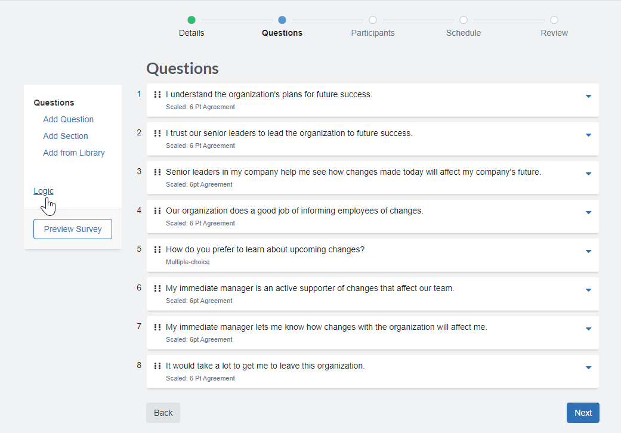Click the green completed Details step circle
621x433 pixels.
coord(191,19)
